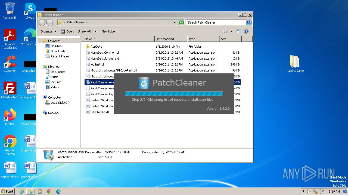Open the Explorer help icon
The width and height of the screenshot is (348, 195).
[246, 31]
